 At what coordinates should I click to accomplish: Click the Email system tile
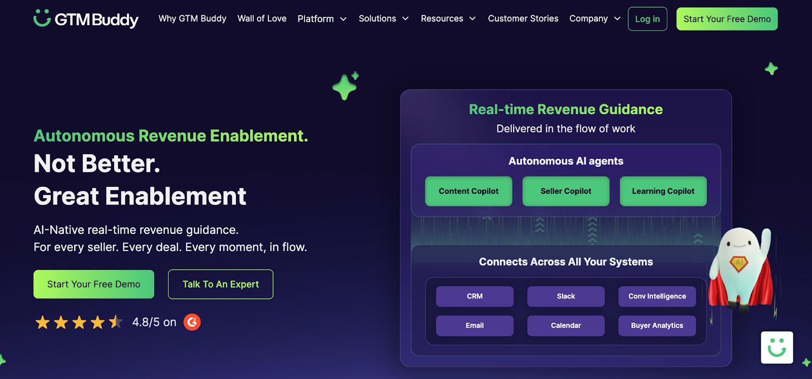475,326
